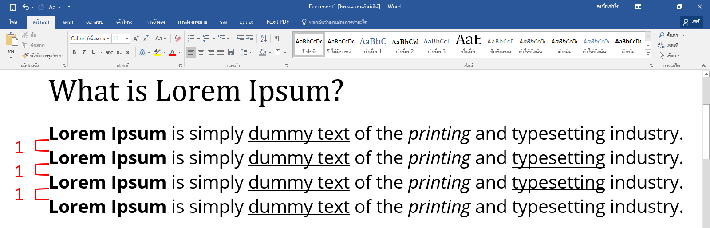The height and width of the screenshot is (228, 710).
Task: Click the Center alignment icon
Action: (x=201, y=52)
